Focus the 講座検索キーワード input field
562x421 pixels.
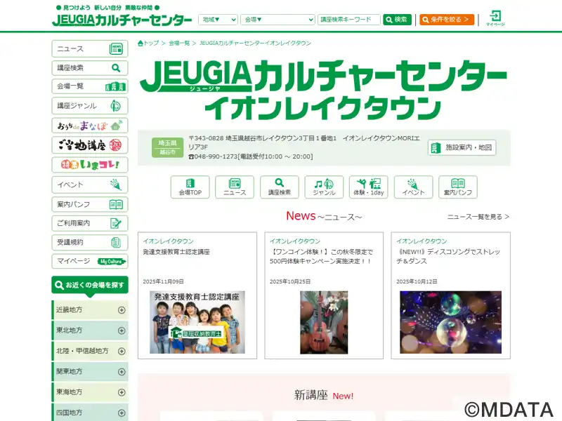(x=348, y=20)
